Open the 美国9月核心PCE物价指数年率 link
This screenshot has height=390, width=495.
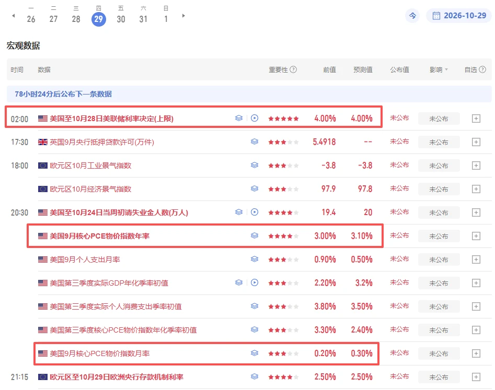tap(100, 236)
